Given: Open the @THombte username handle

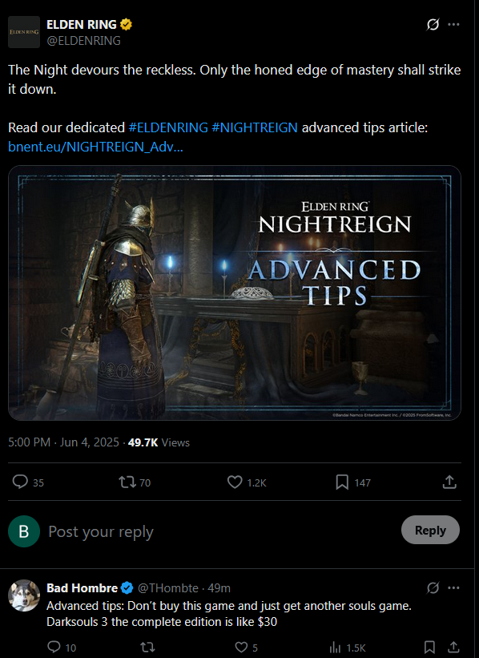Looking at the screenshot, I should pyautogui.click(x=167, y=588).
